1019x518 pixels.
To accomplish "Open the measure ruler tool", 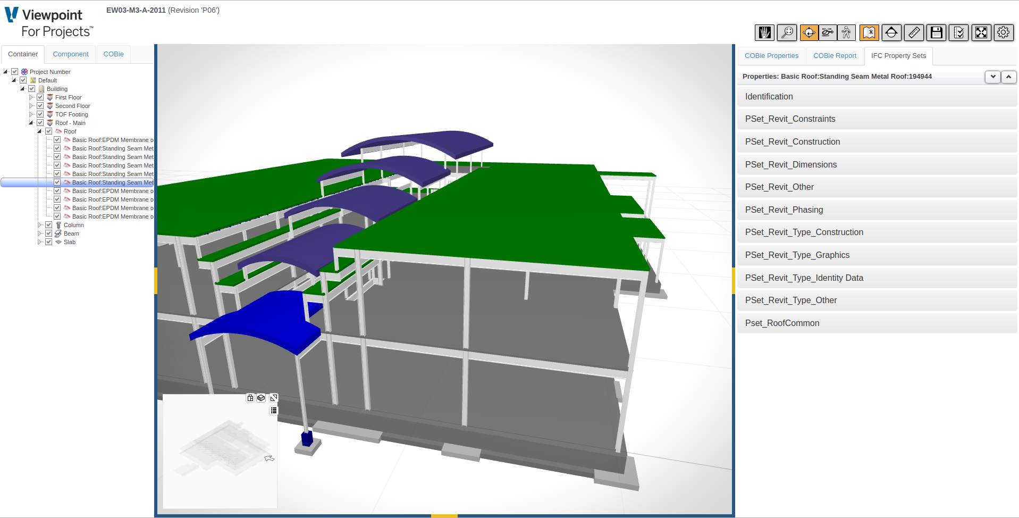I will [x=914, y=32].
